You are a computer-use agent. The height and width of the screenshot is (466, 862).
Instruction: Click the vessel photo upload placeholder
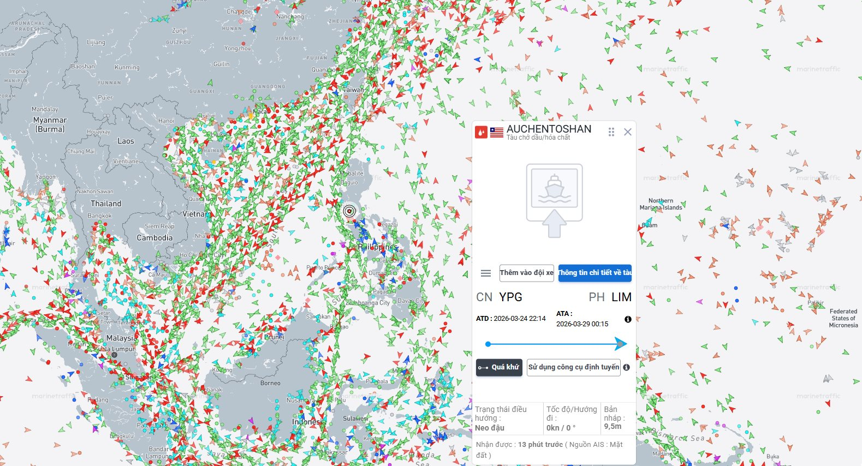pos(554,200)
